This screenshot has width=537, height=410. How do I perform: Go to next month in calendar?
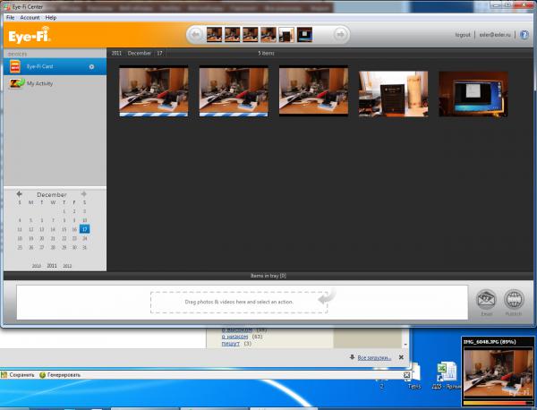pos(84,194)
